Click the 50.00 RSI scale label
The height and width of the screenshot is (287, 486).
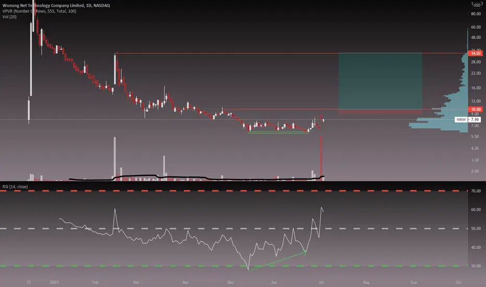(x=476, y=229)
